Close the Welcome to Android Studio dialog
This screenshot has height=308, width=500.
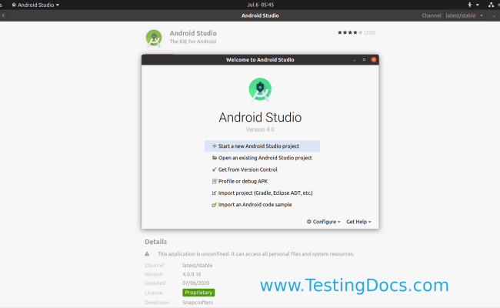[374, 60]
